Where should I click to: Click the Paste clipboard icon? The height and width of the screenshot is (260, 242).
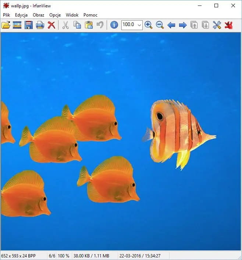tap(89, 25)
